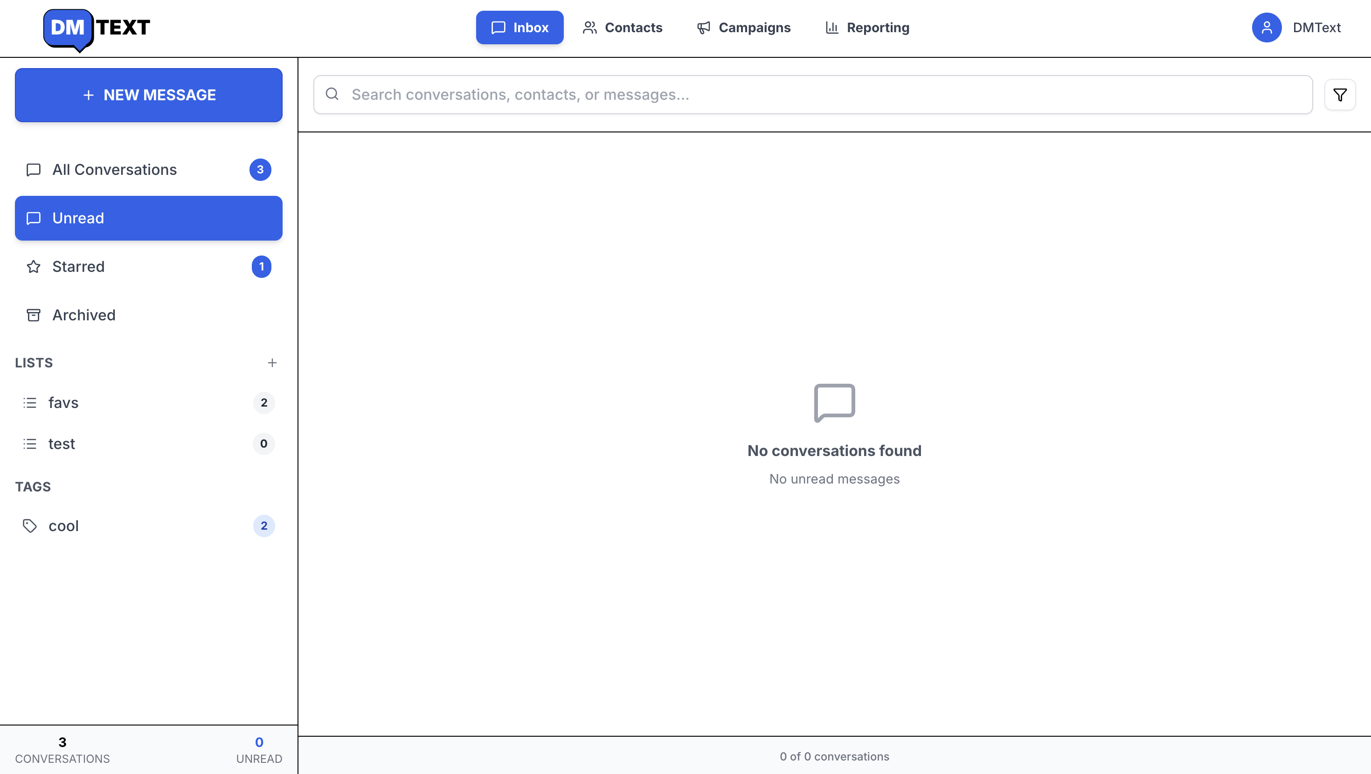Go to the Contacts tab

tap(622, 28)
